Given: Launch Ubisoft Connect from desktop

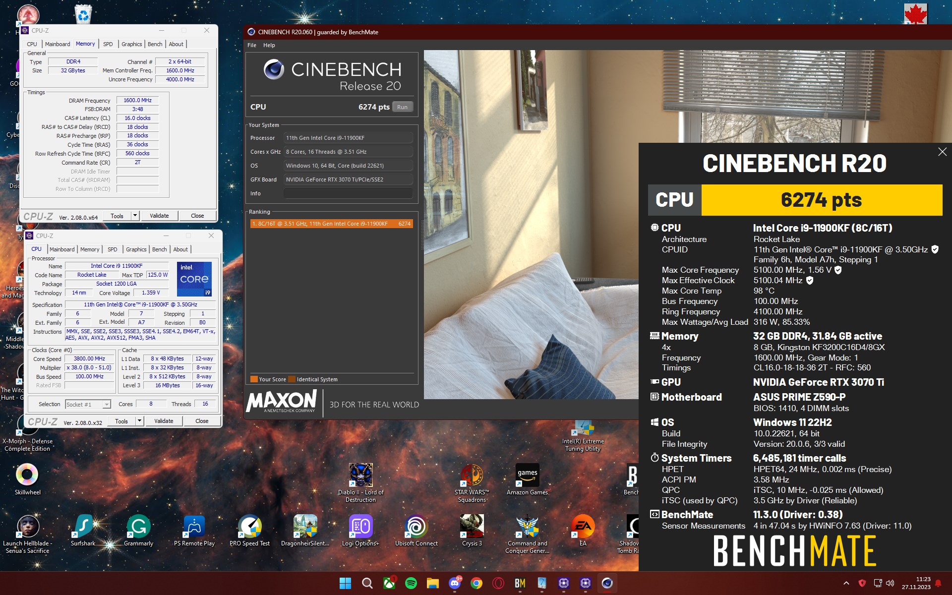Looking at the screenshot, I should coord(416,531).
